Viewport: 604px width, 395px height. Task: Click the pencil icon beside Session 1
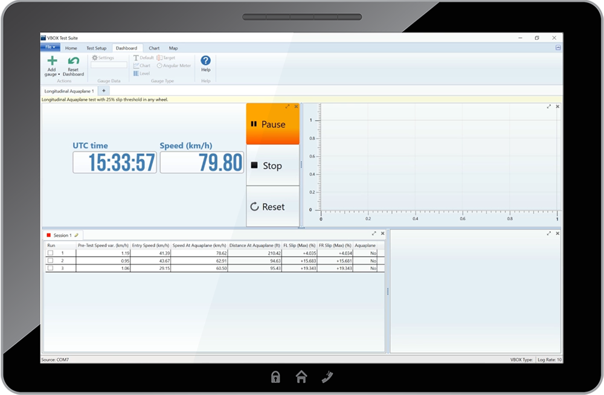(77, 235)
